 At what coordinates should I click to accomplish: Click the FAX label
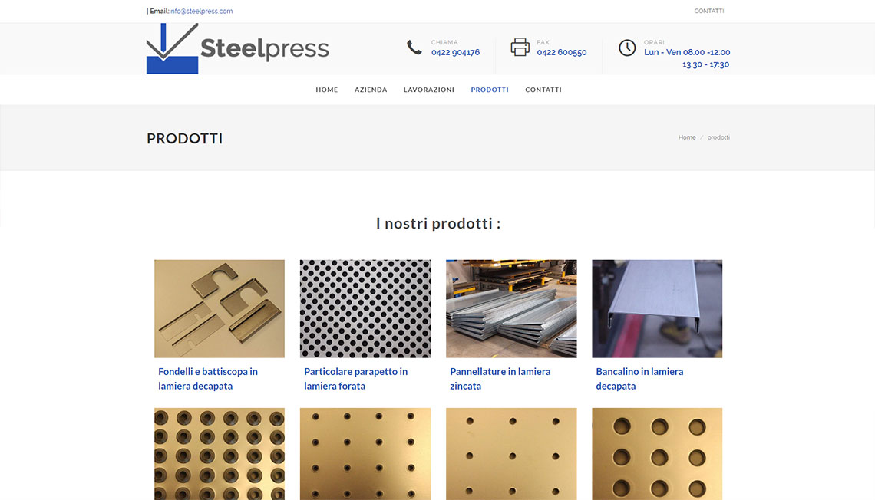pos(543,42)
